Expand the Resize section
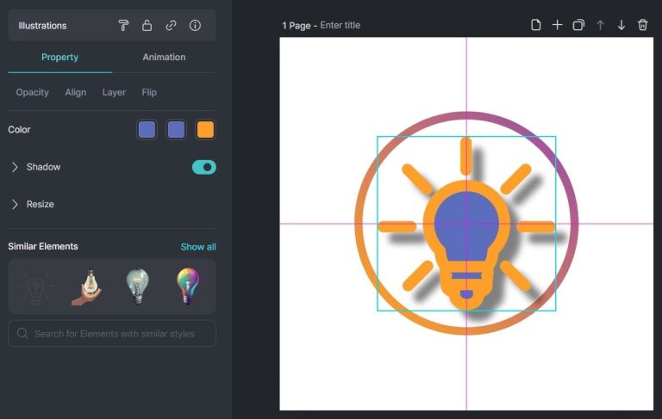The height and width of the screenshot is (419, 662). (x=15, y=204)
